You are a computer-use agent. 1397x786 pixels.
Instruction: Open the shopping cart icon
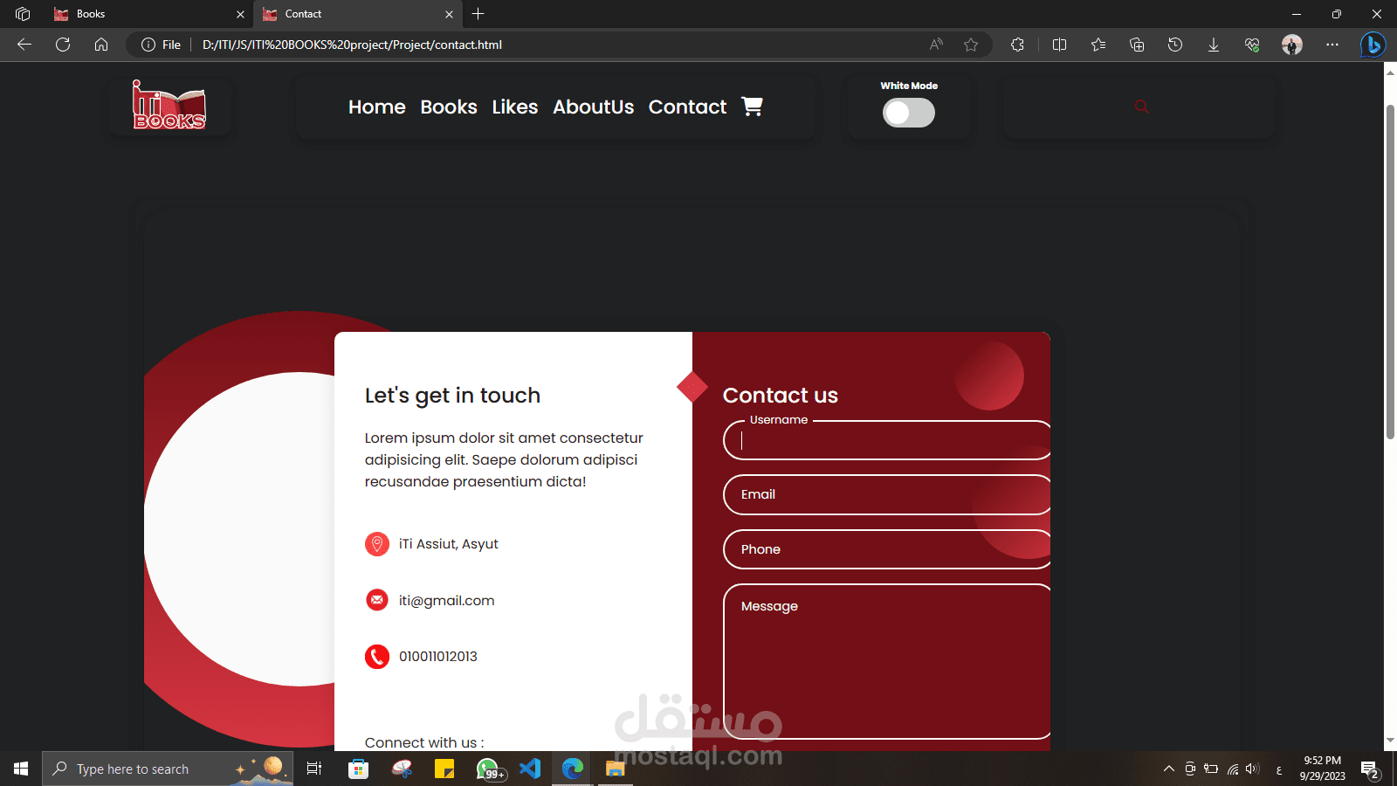pos(752,107)
